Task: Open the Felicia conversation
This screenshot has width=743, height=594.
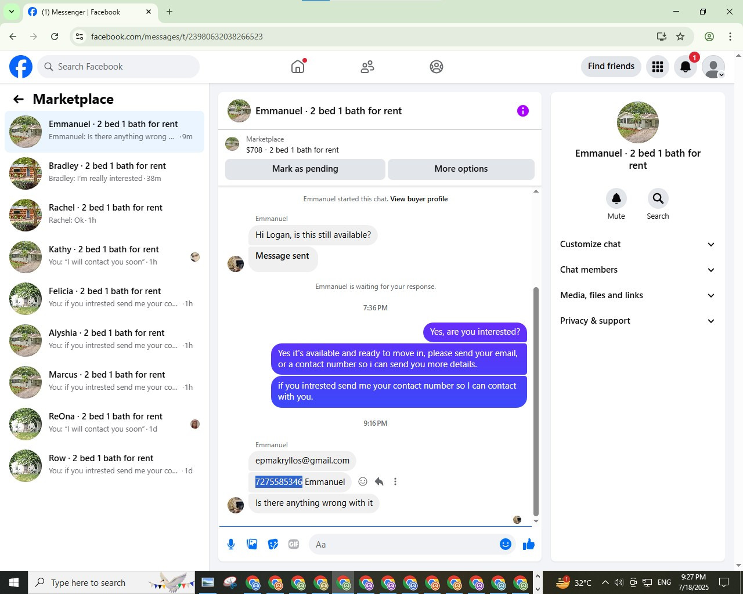Action: click(104, 299)
